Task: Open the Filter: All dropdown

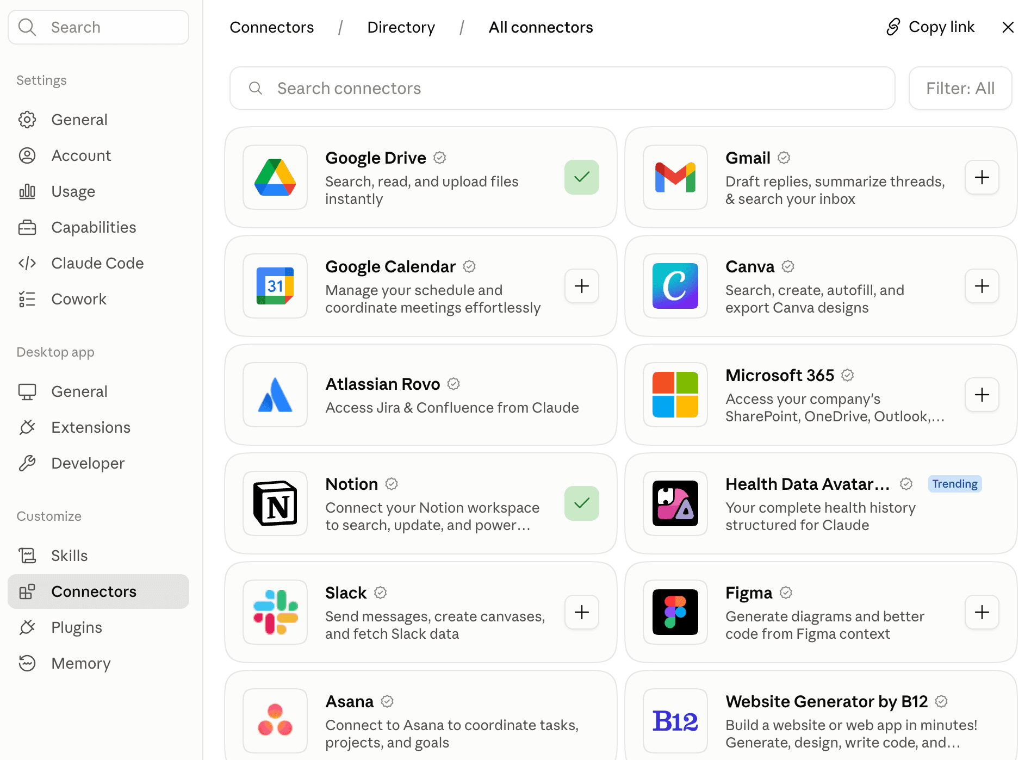Action: pyautogui.click(x=960, y=88)
